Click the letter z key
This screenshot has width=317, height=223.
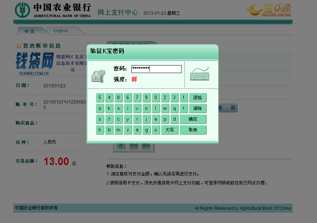click(128, 130)
